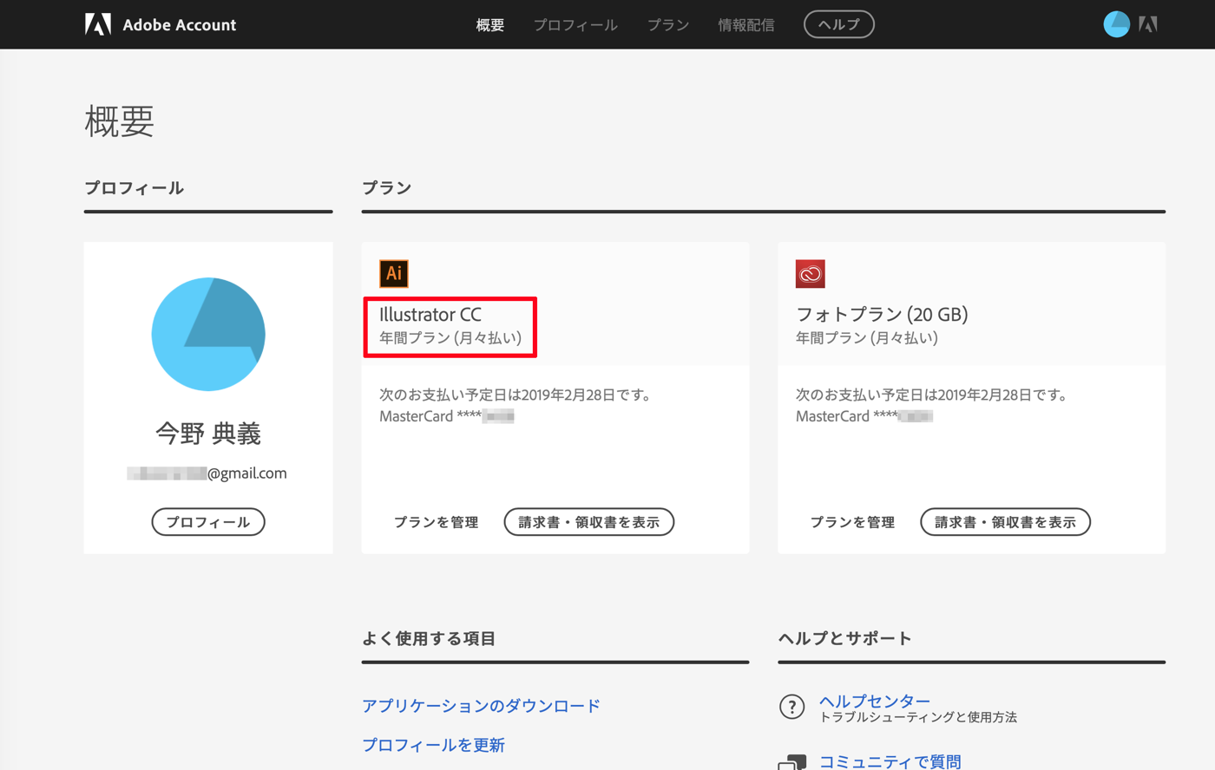Click the 概要 page heading
This screenshot has height=770, width=1215.
pos(120,121)
